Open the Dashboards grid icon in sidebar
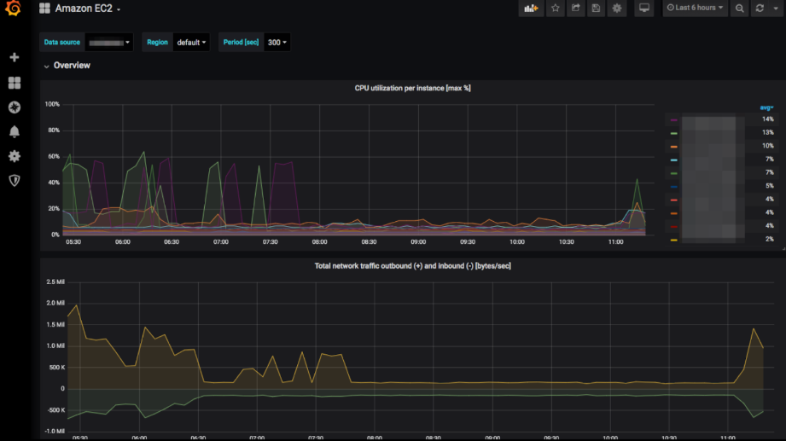Screen dimensions: 786x441 tap(15, 83)
